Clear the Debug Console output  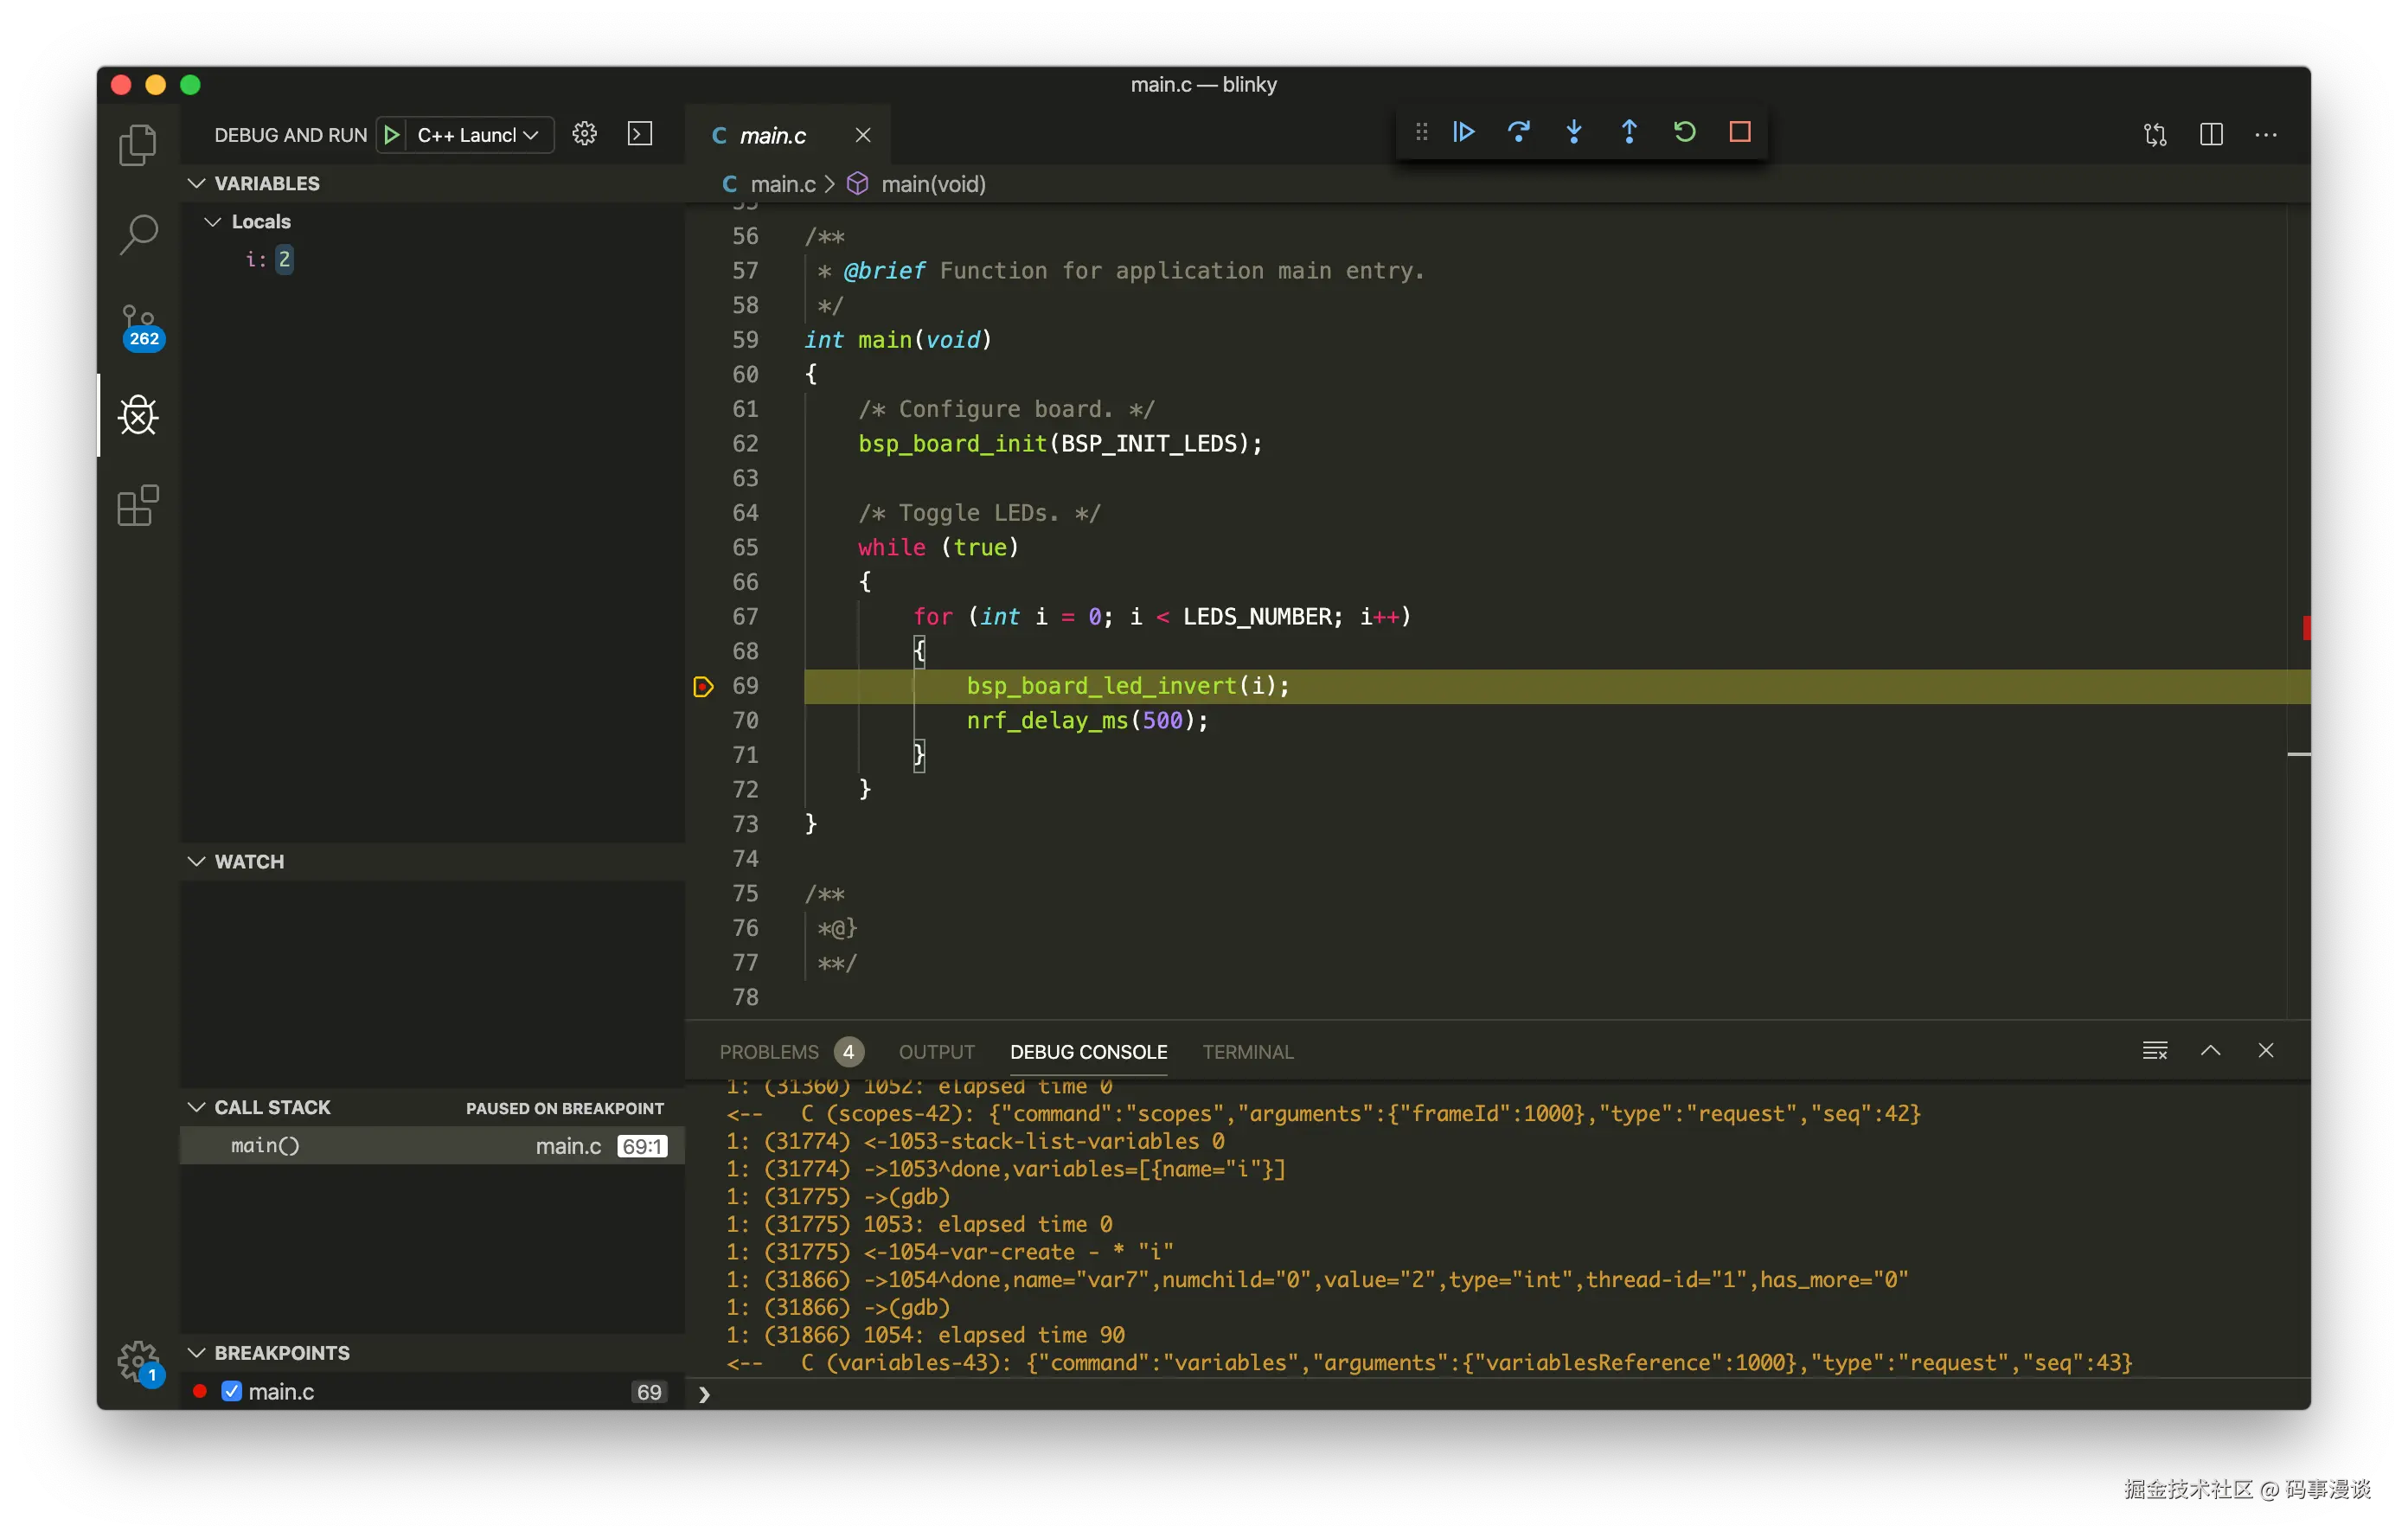[2155, 1050]
